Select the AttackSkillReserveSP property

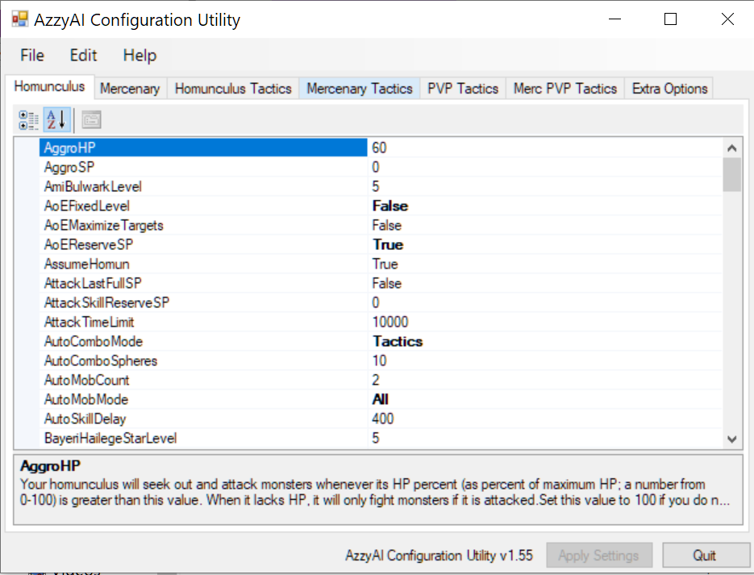203,302
